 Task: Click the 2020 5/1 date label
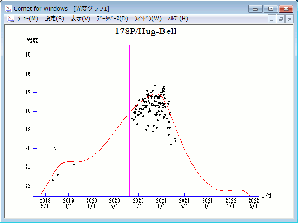pyautogui.click(x=115, y=203)
